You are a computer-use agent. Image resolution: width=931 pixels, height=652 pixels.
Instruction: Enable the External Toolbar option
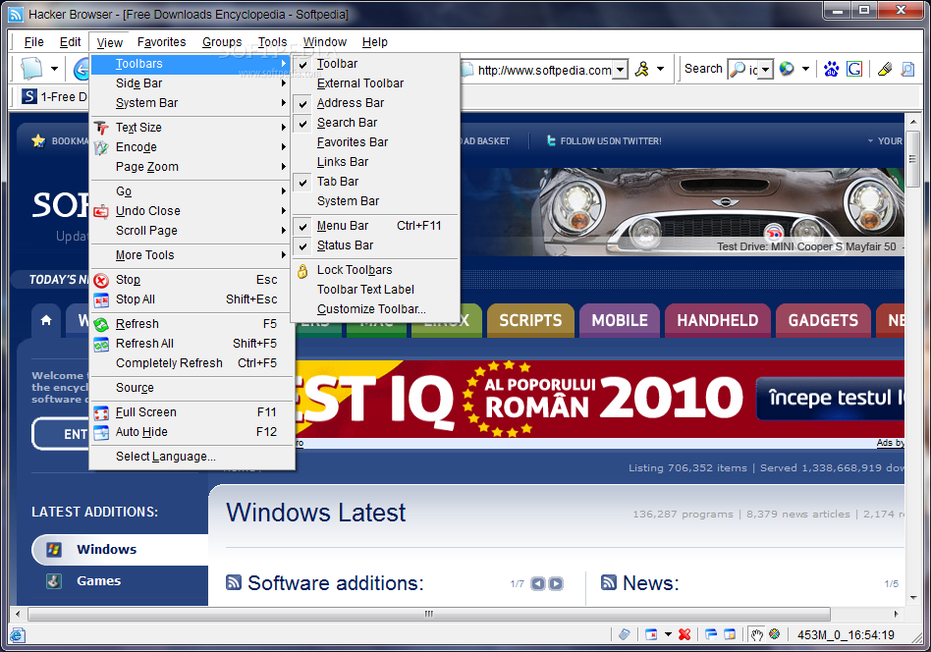click(x=376, y=83)
